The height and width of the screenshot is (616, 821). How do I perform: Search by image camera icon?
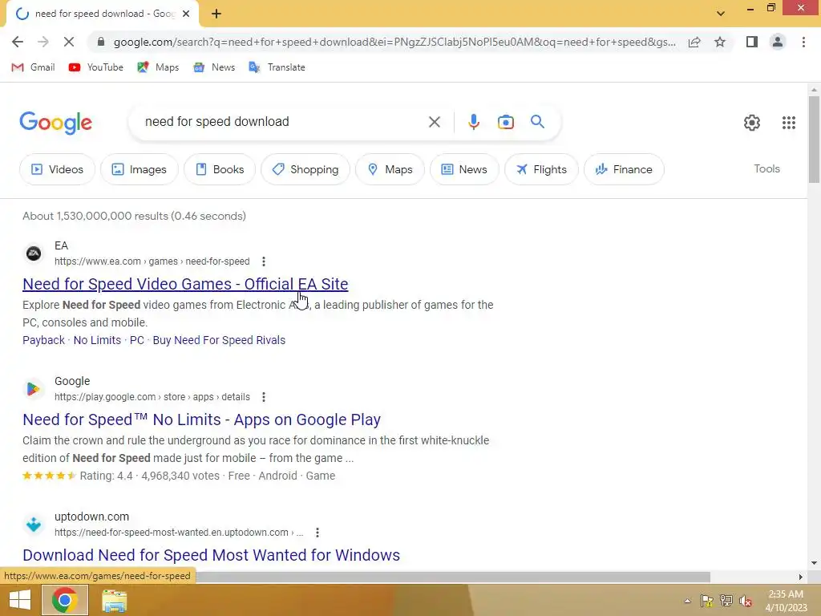(505, 122)
